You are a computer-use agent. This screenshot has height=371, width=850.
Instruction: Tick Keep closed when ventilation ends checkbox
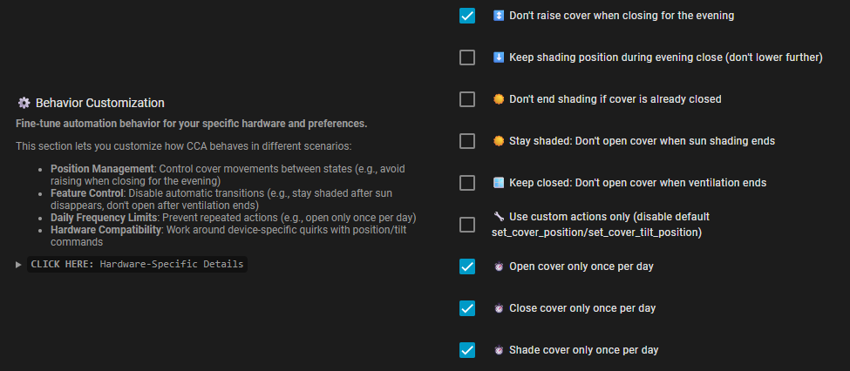tap(467, 183)
